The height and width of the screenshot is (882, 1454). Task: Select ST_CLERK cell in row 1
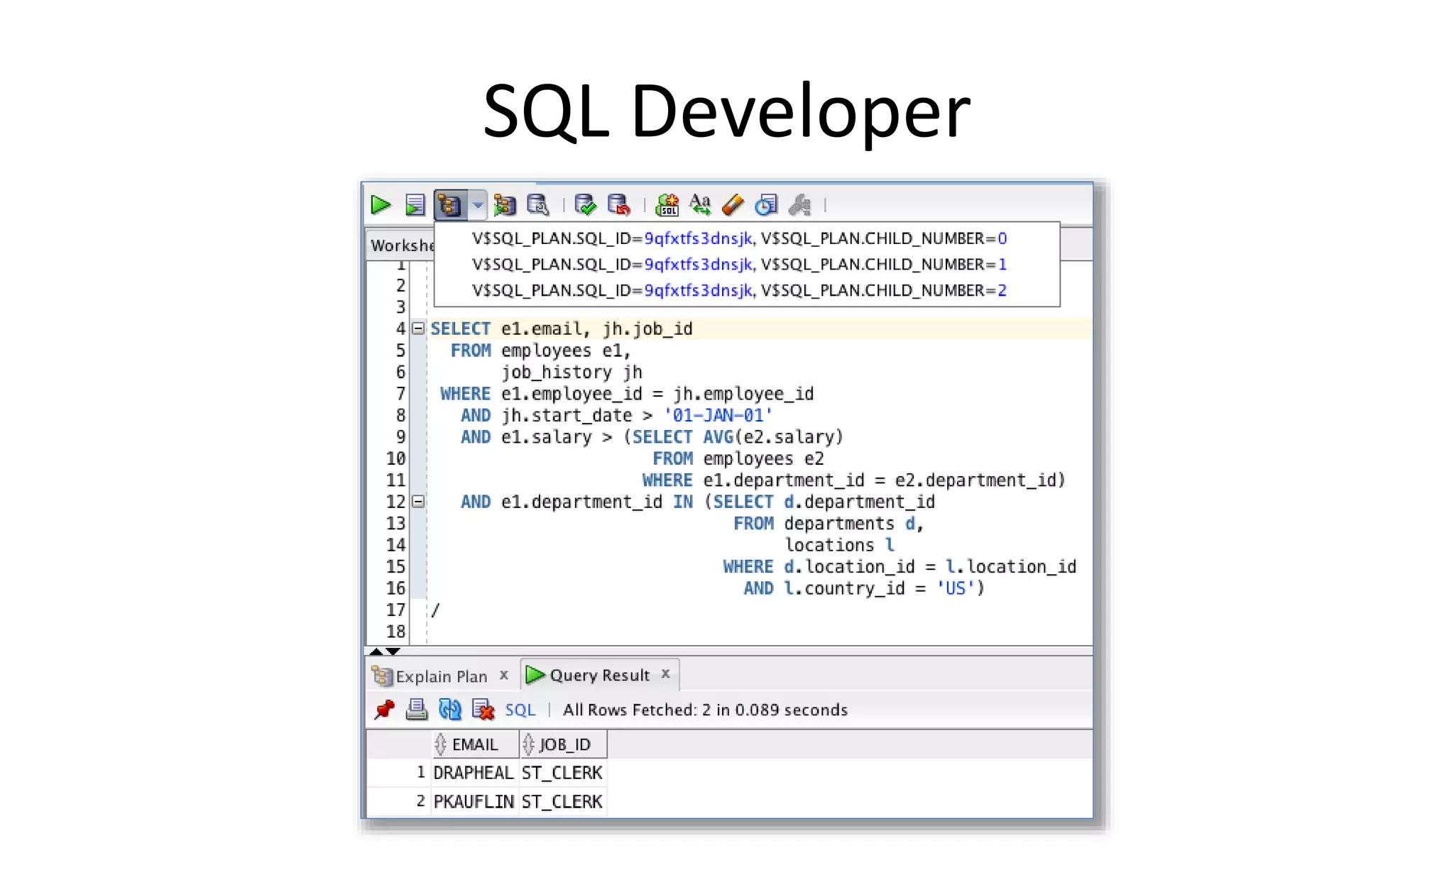(x=562, y=773)
